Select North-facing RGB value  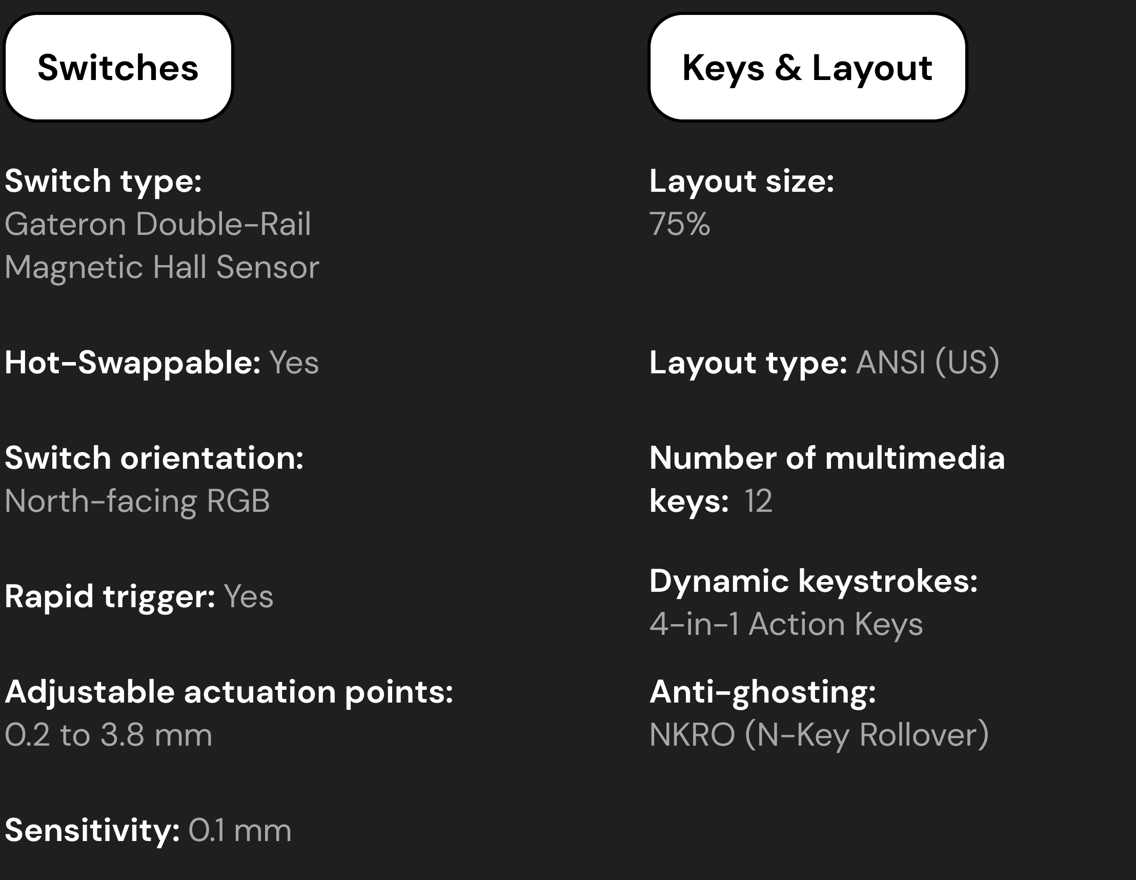point(137,502)
